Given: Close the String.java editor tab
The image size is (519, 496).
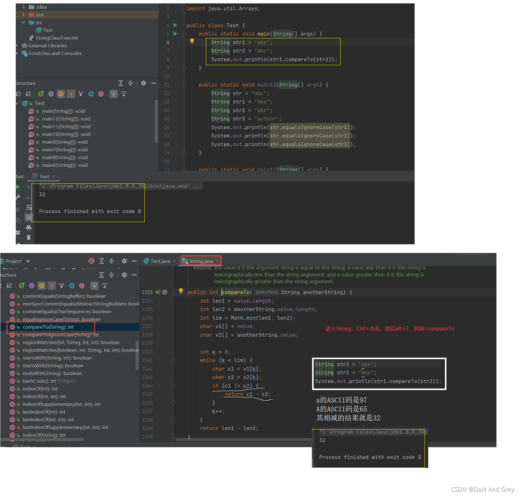Looking at the screenshot, I should [x=217, y=261].
